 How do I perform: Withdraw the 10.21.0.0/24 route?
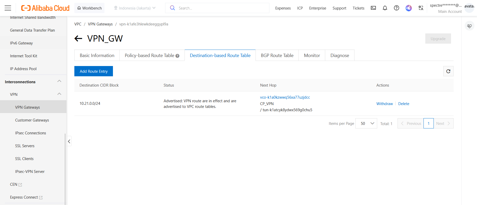tap(384, 104)
